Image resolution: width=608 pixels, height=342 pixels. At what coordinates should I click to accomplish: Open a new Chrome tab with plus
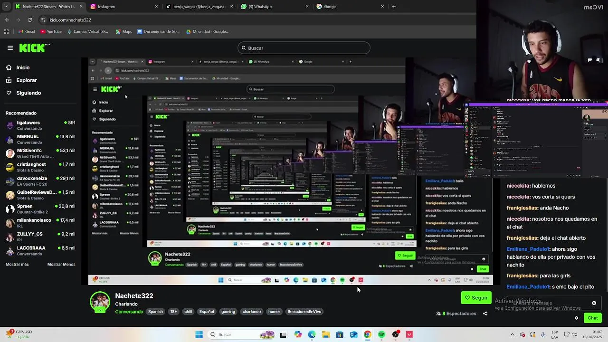(x=394, y=7)
